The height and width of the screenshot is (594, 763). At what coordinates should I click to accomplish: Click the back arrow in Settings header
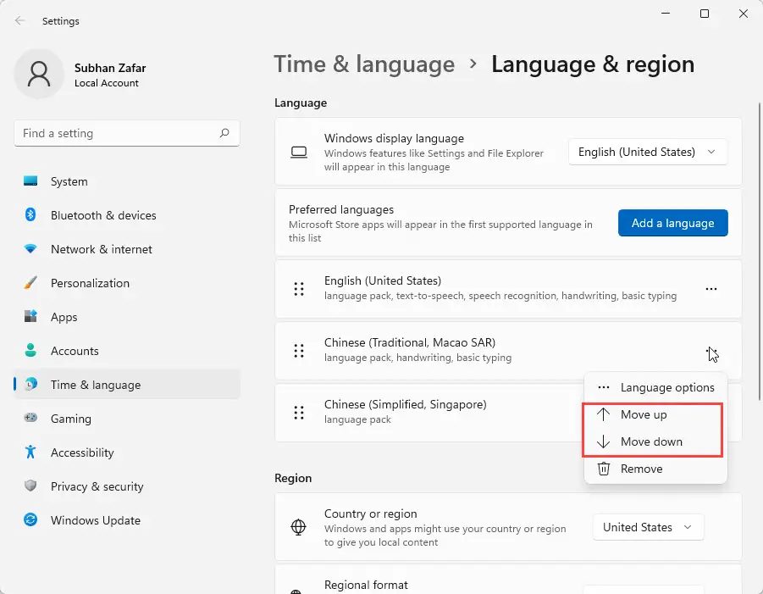19,20
